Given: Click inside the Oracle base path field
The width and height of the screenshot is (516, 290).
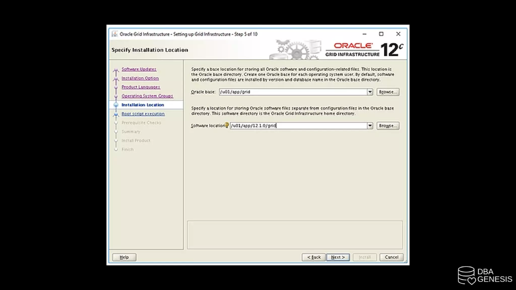Looking at the screenshot, I should [292, 92].
